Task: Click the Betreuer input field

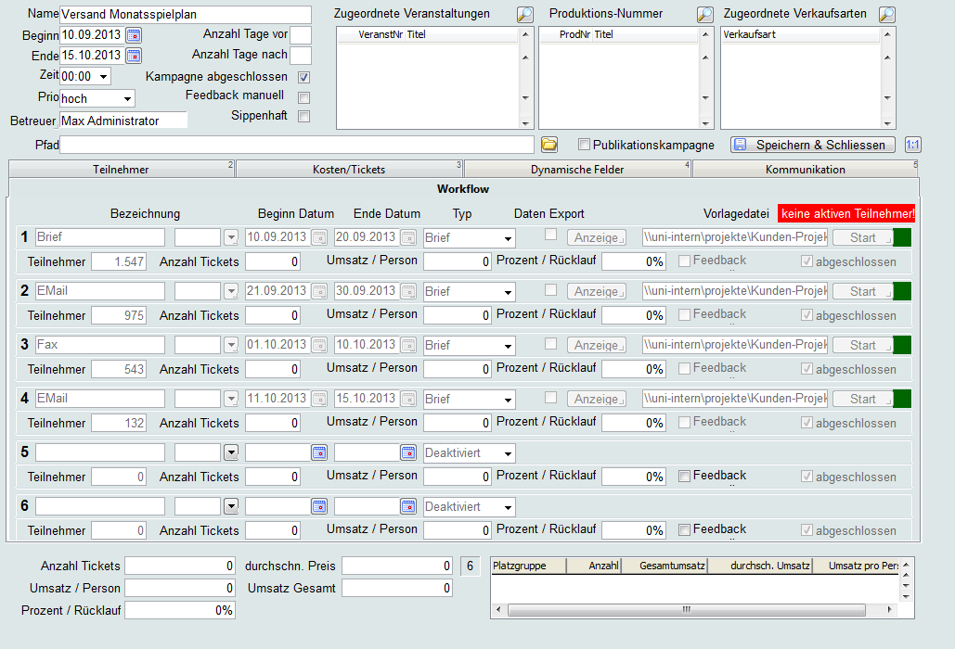Action: [x=123, y=121]
